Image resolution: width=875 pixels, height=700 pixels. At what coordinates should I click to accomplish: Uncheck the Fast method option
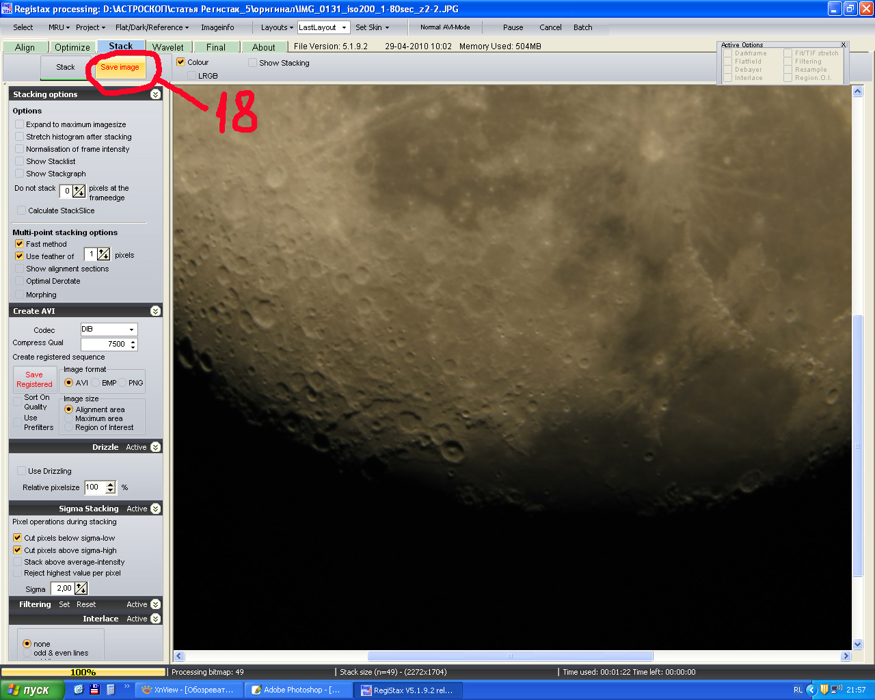pos(19,244)
